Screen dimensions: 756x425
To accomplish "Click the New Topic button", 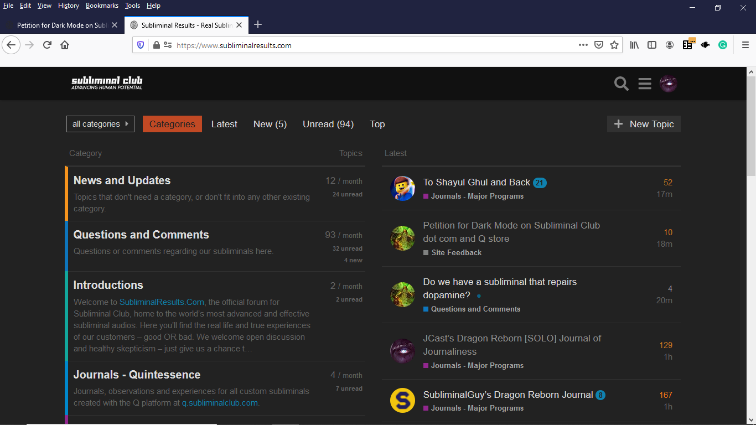I will 644,124.
